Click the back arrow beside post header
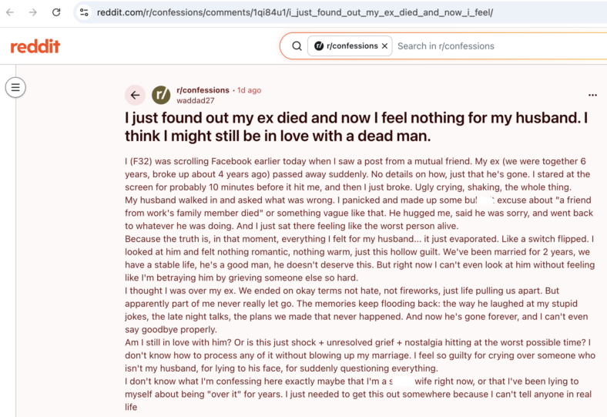607x417 pixels. click(135, 95)
